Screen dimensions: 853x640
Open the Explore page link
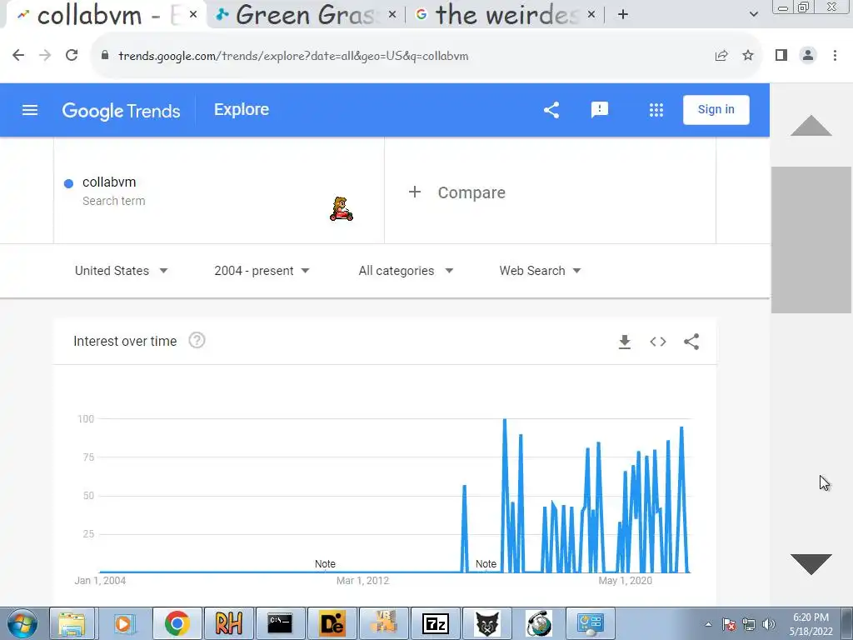point(242,109)
